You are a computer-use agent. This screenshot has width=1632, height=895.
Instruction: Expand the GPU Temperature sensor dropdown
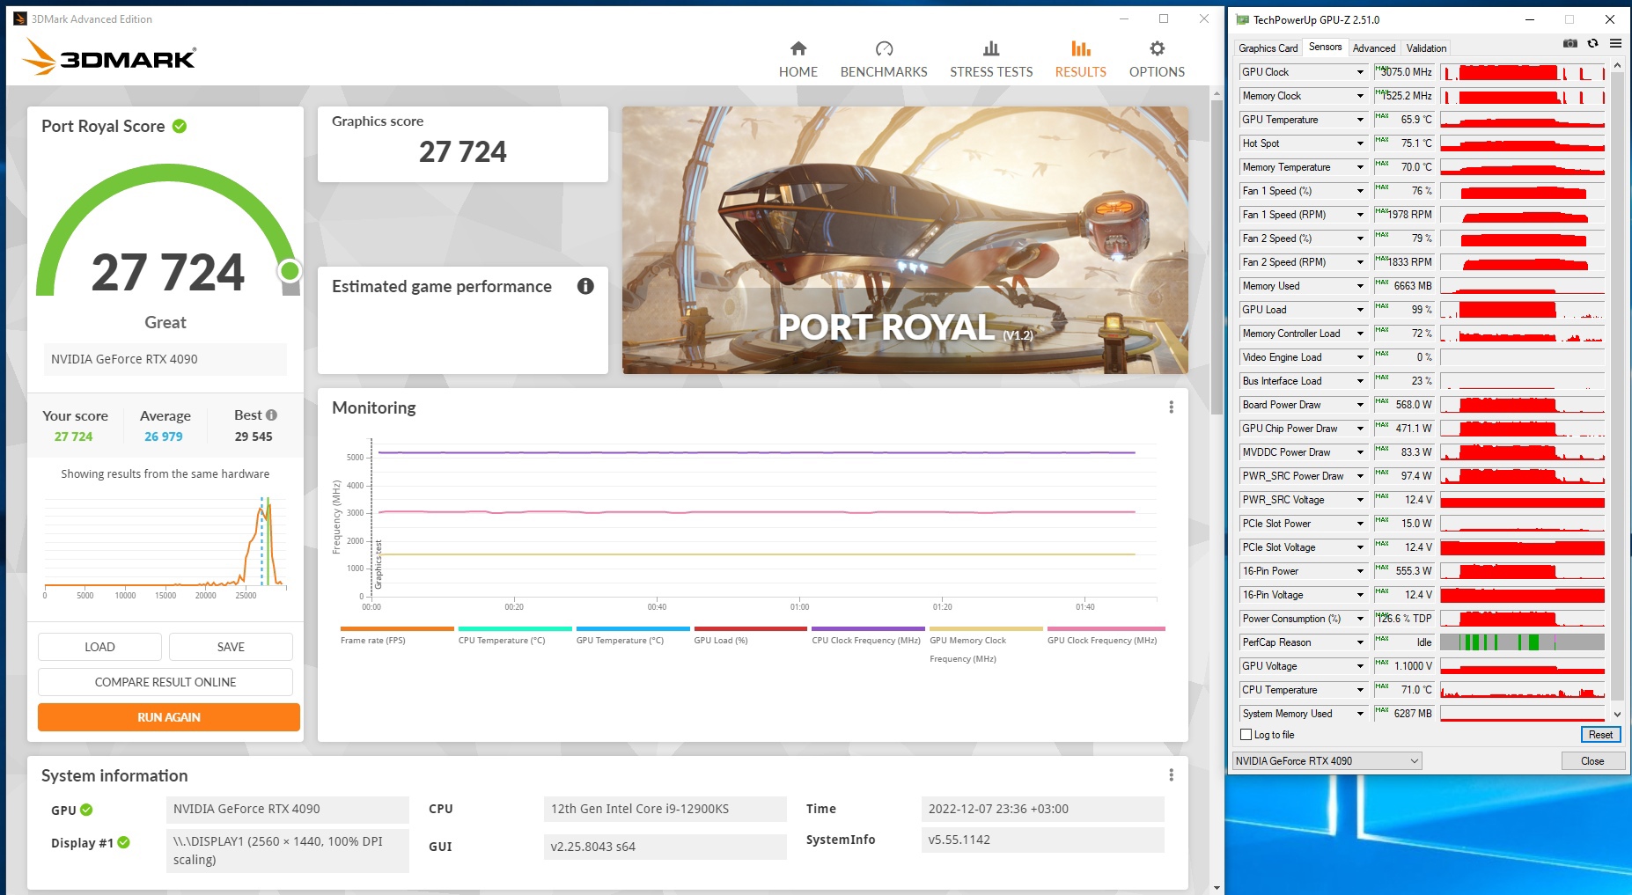click(1360, 120)
